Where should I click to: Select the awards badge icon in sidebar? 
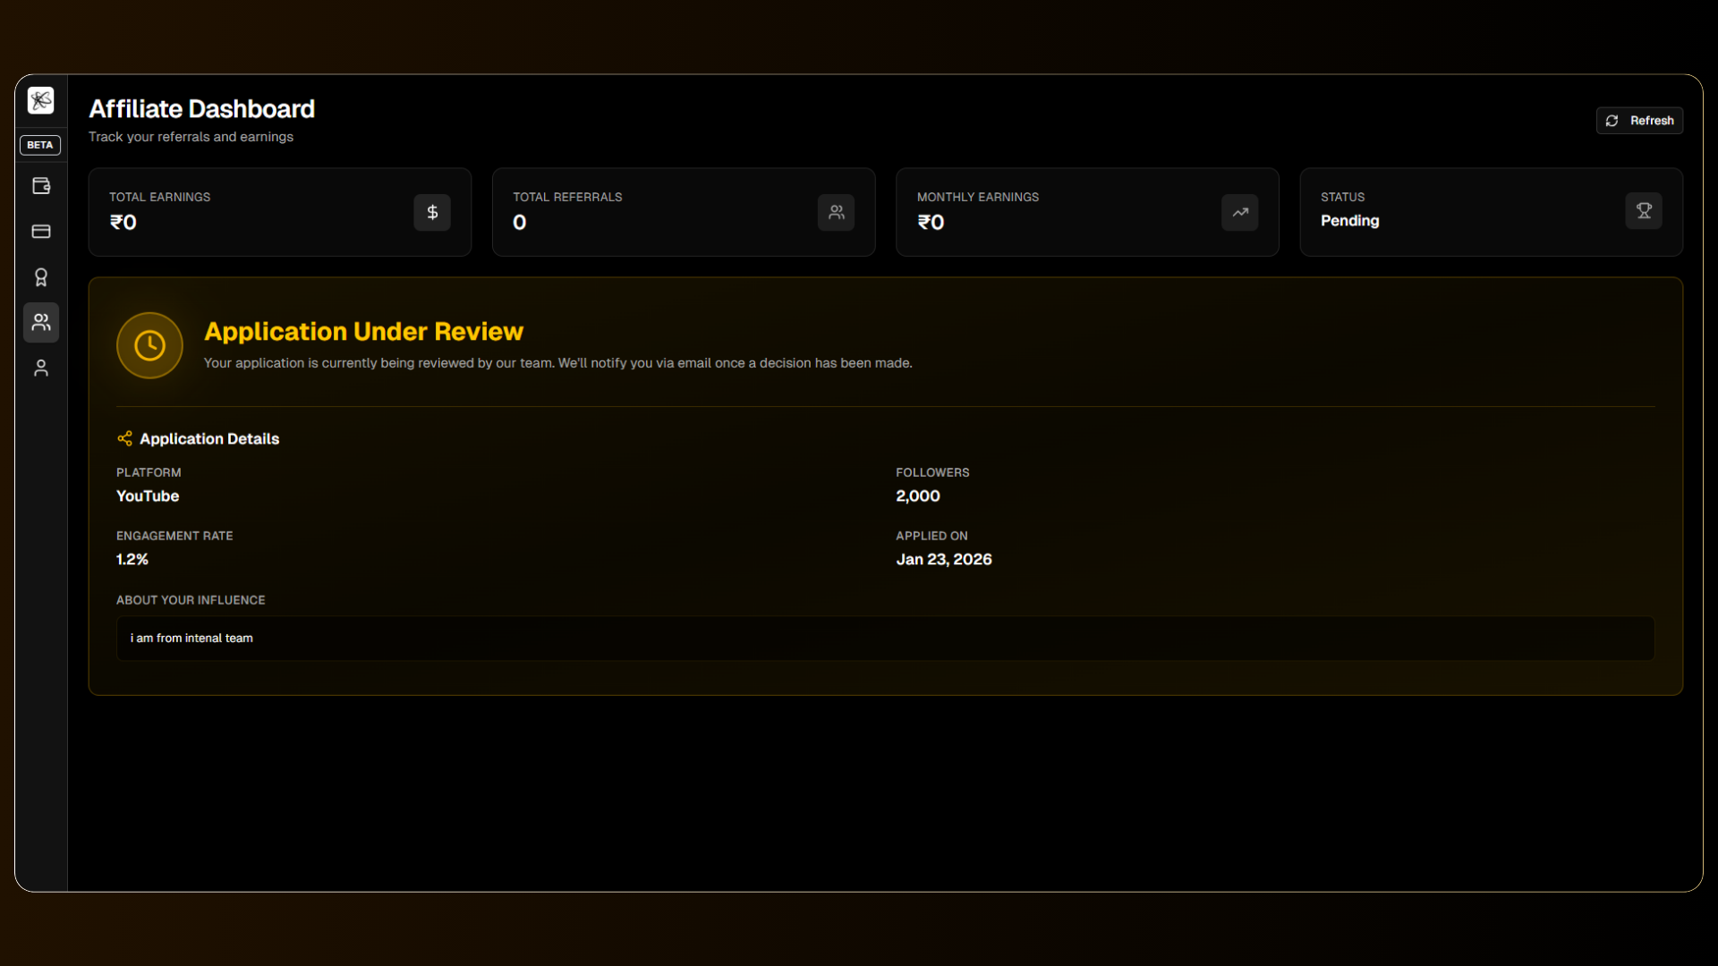(41, 276)
